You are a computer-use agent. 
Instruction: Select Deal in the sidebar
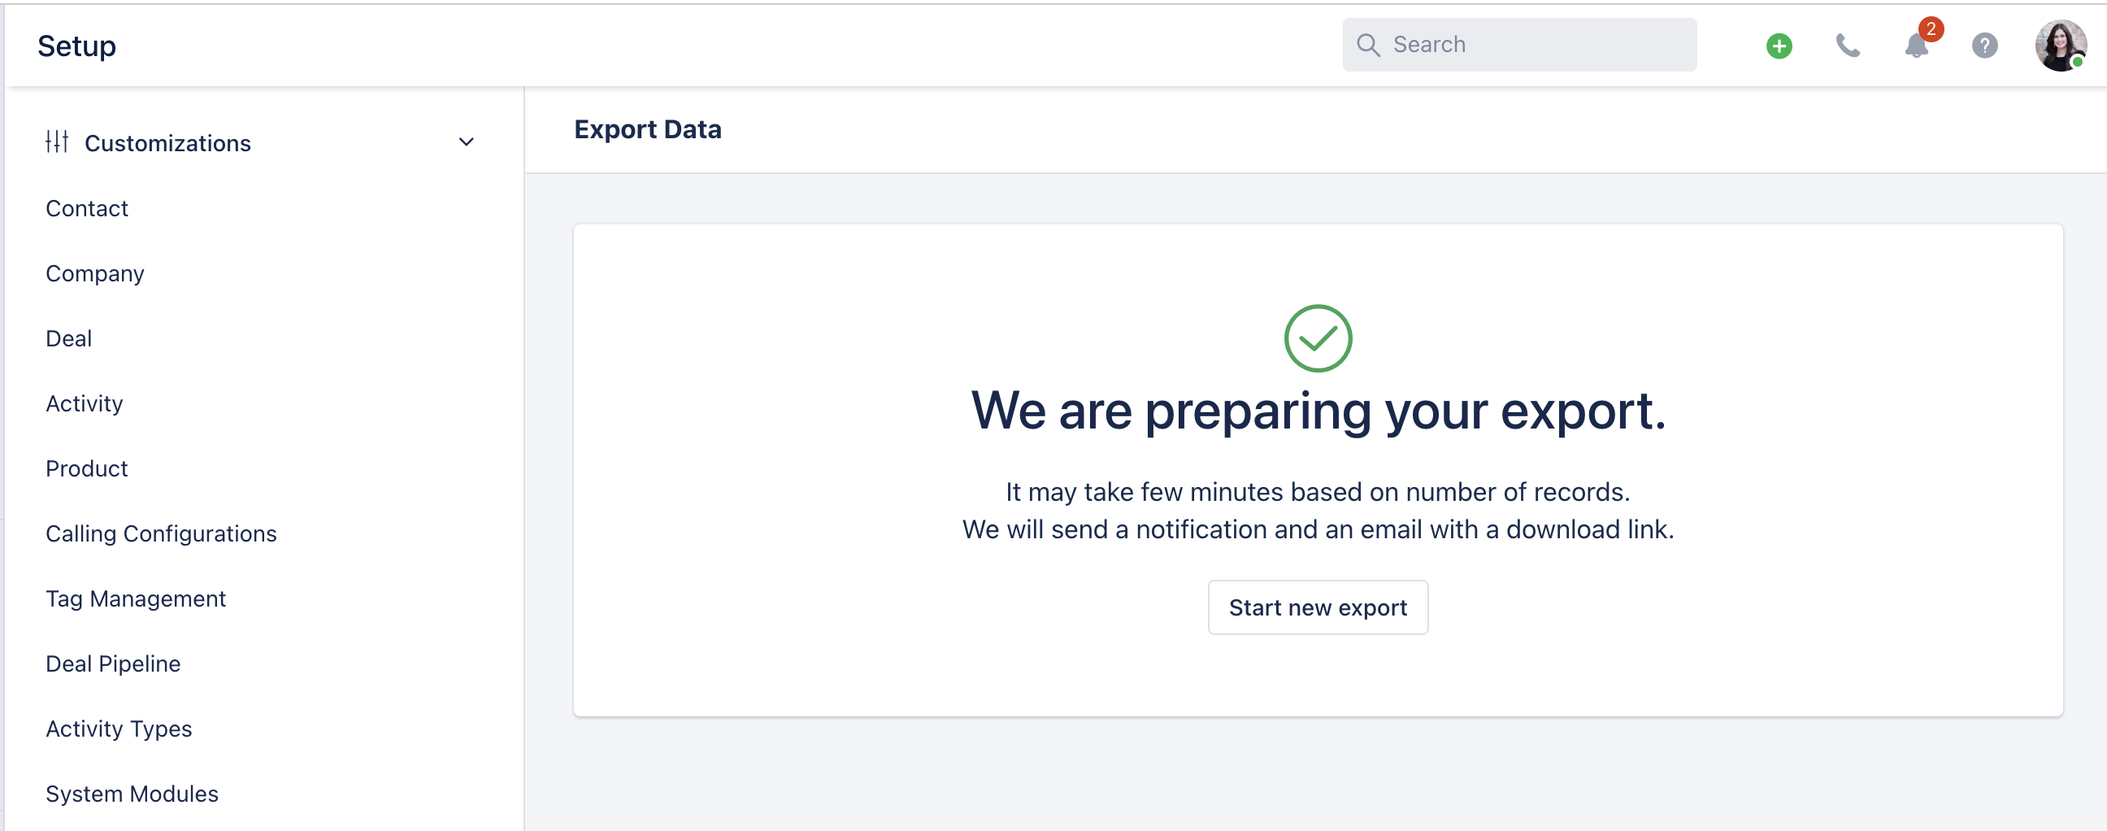click(x=69, y=338)
